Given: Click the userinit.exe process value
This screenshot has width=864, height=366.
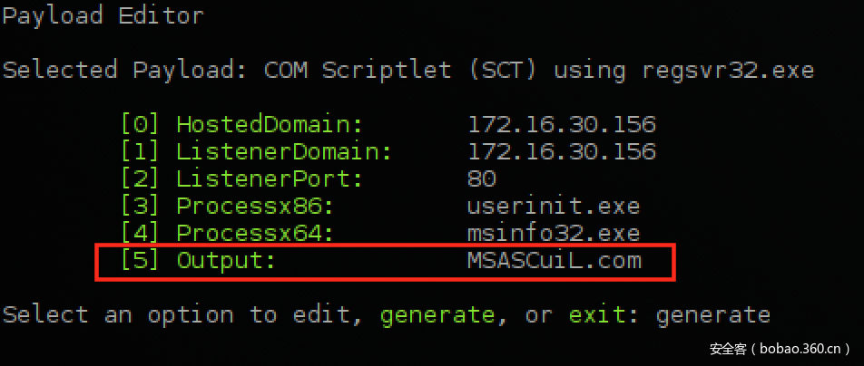Looking at the screenshot, I should tap(554, 206).
